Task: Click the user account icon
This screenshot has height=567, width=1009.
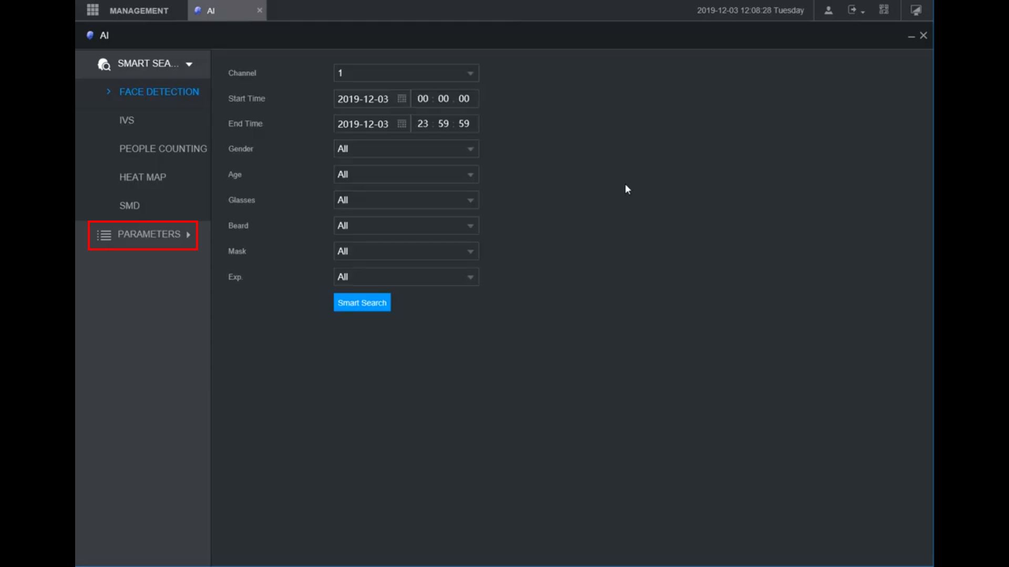Action: coord(828,10)
